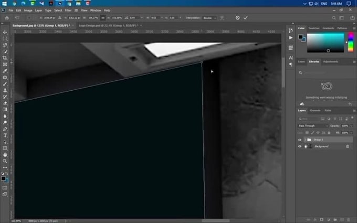The height and width of the screenshot is (223, 357).
Task: Switch to the Gradients panel tab
Action: (328, 28)
